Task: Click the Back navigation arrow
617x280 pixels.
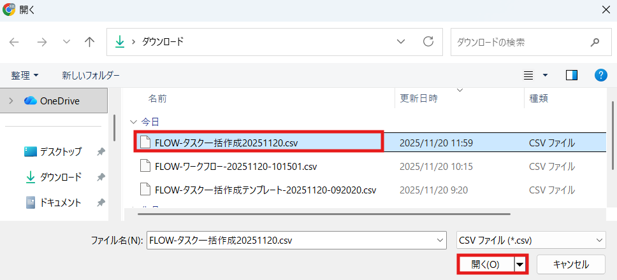Action: click(x=14, y=42)
